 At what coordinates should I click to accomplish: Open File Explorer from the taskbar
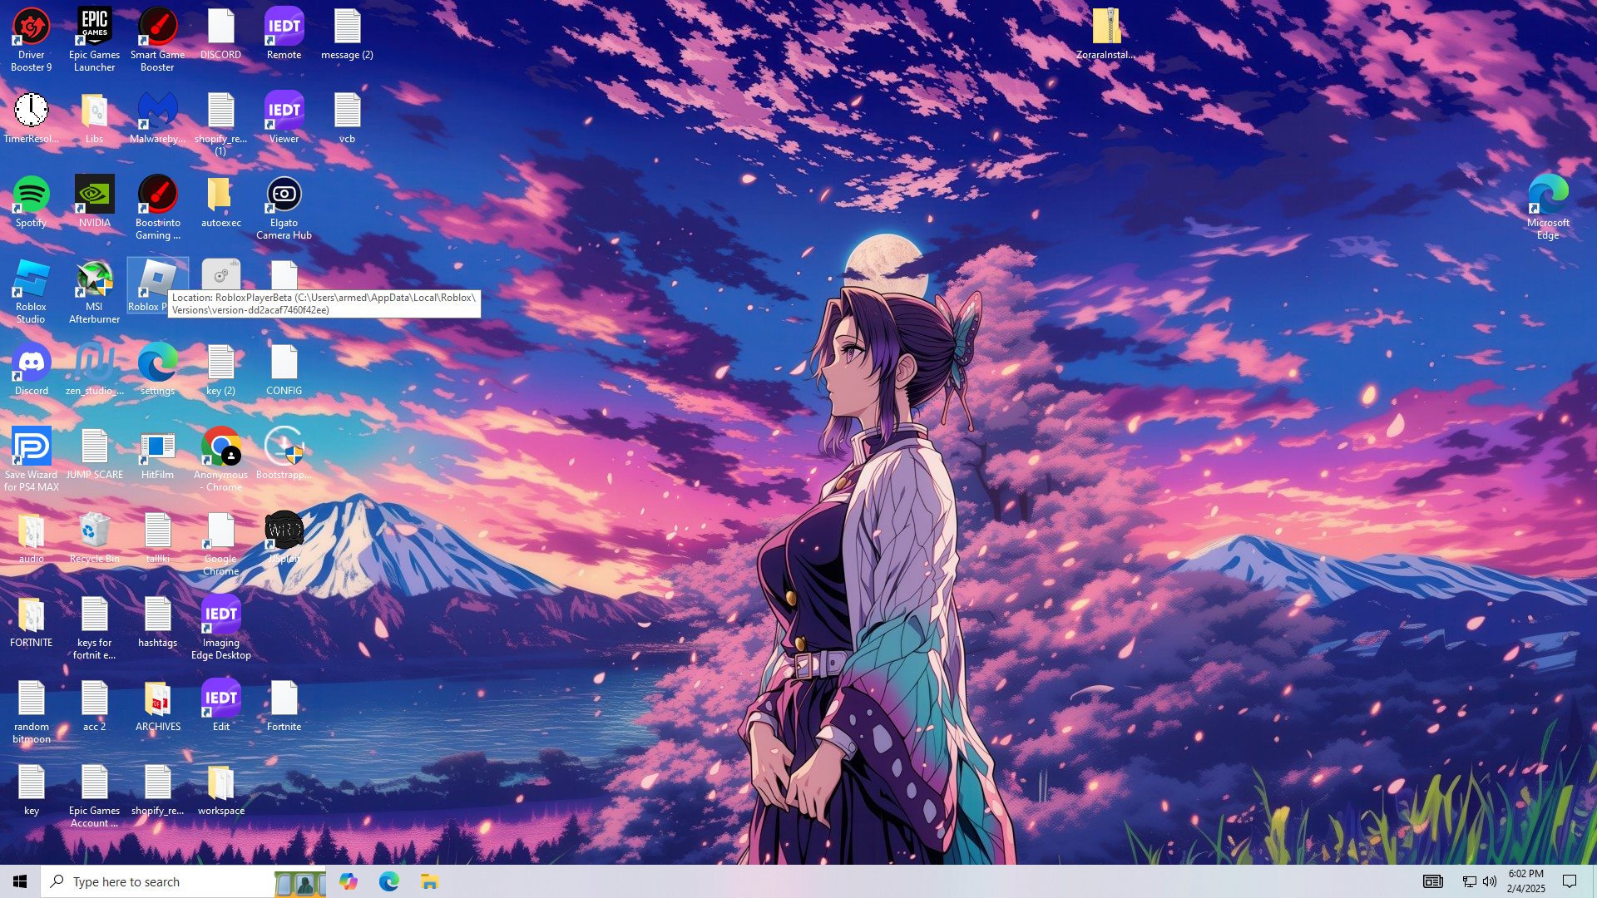(429, 881)
